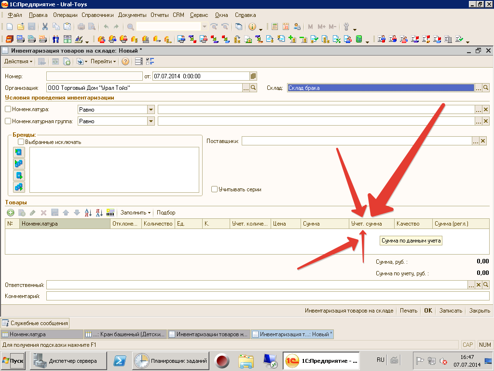Click magnifier icon next to Склад field
The height and width of the screenshot is (371, 494).
coord(486,88)
